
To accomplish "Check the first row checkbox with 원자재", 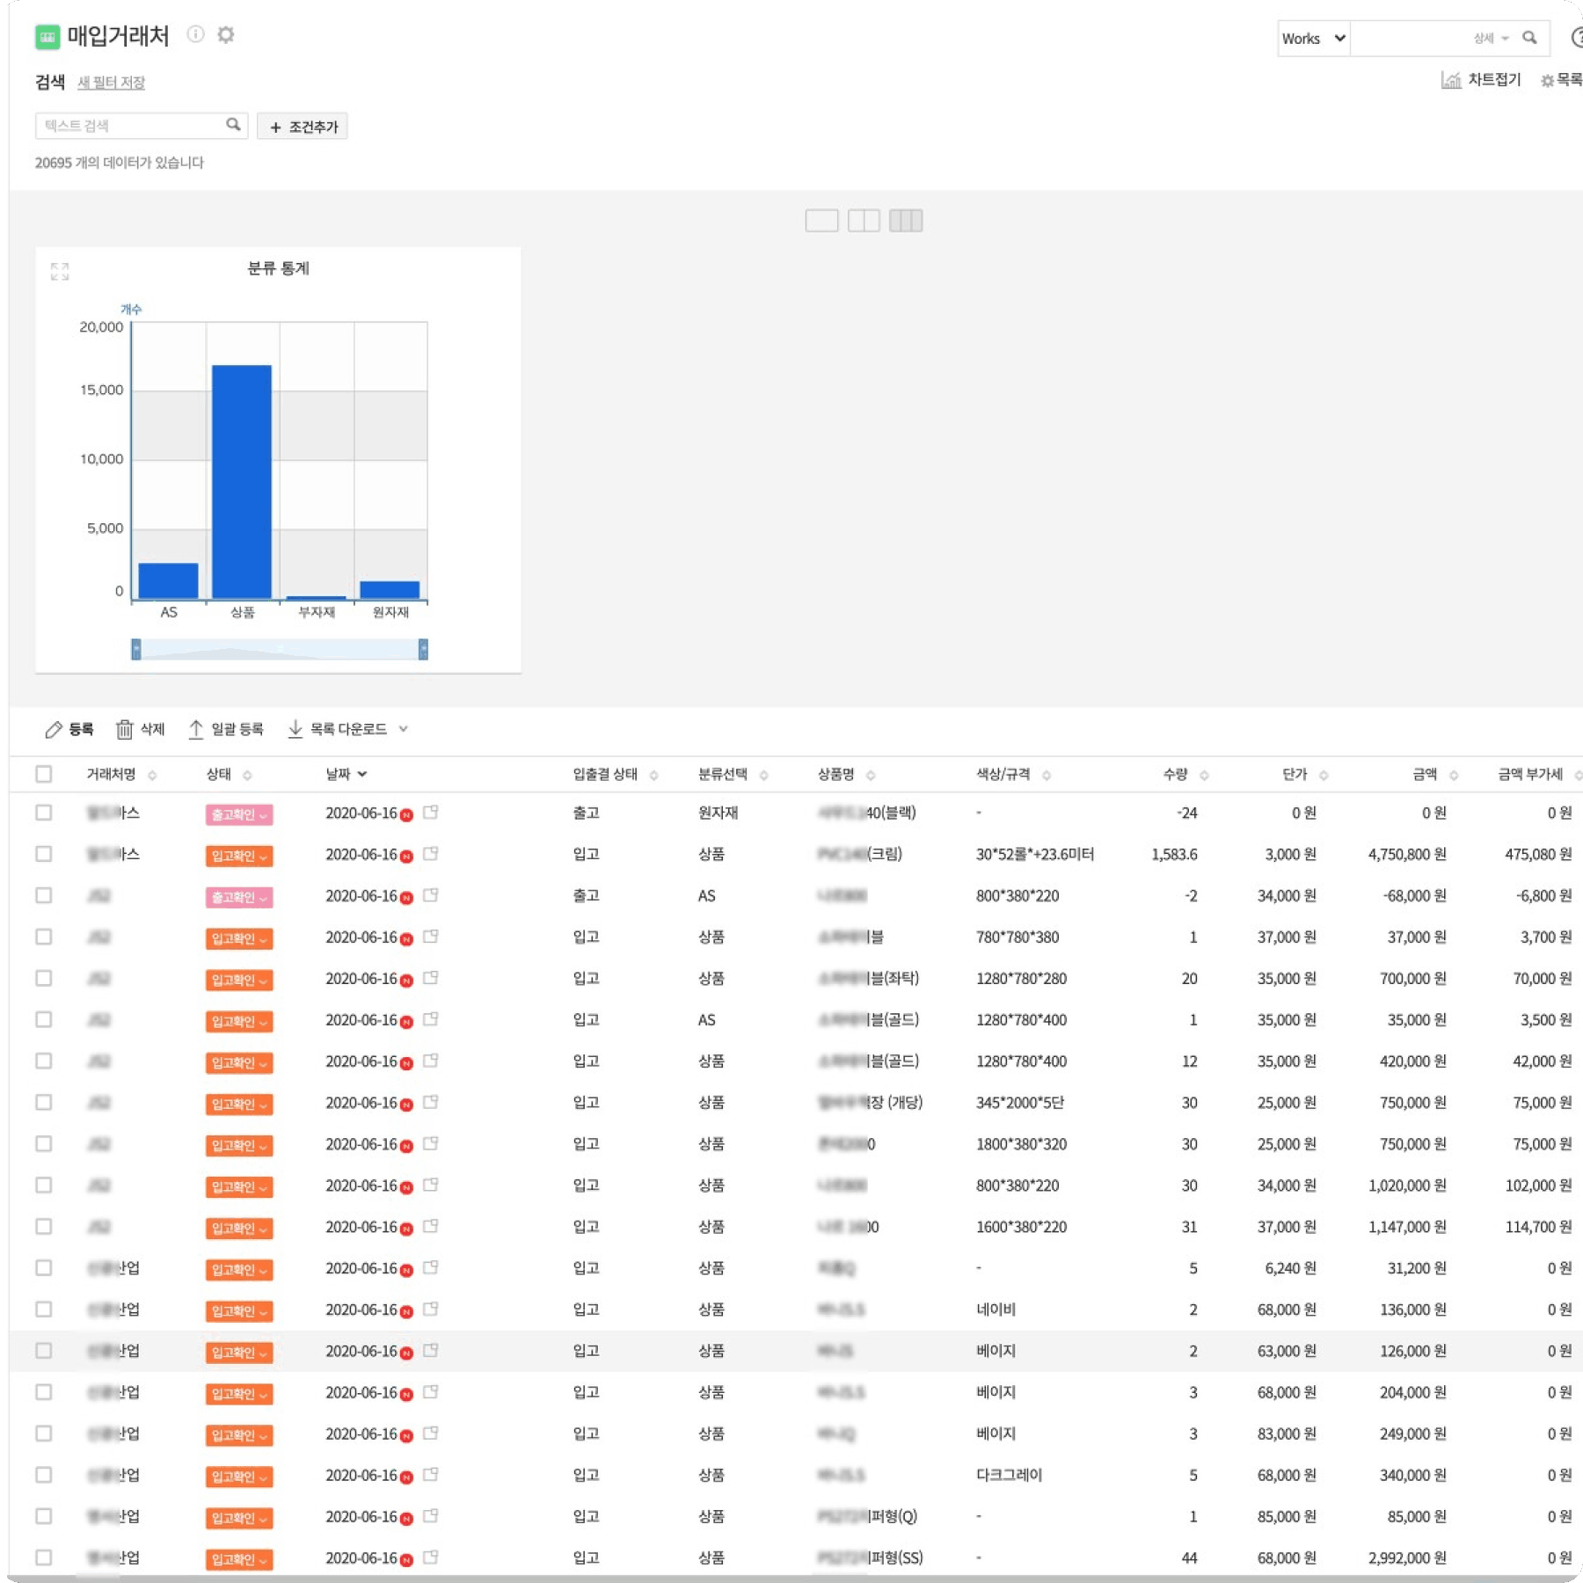I will click(44, 813).
